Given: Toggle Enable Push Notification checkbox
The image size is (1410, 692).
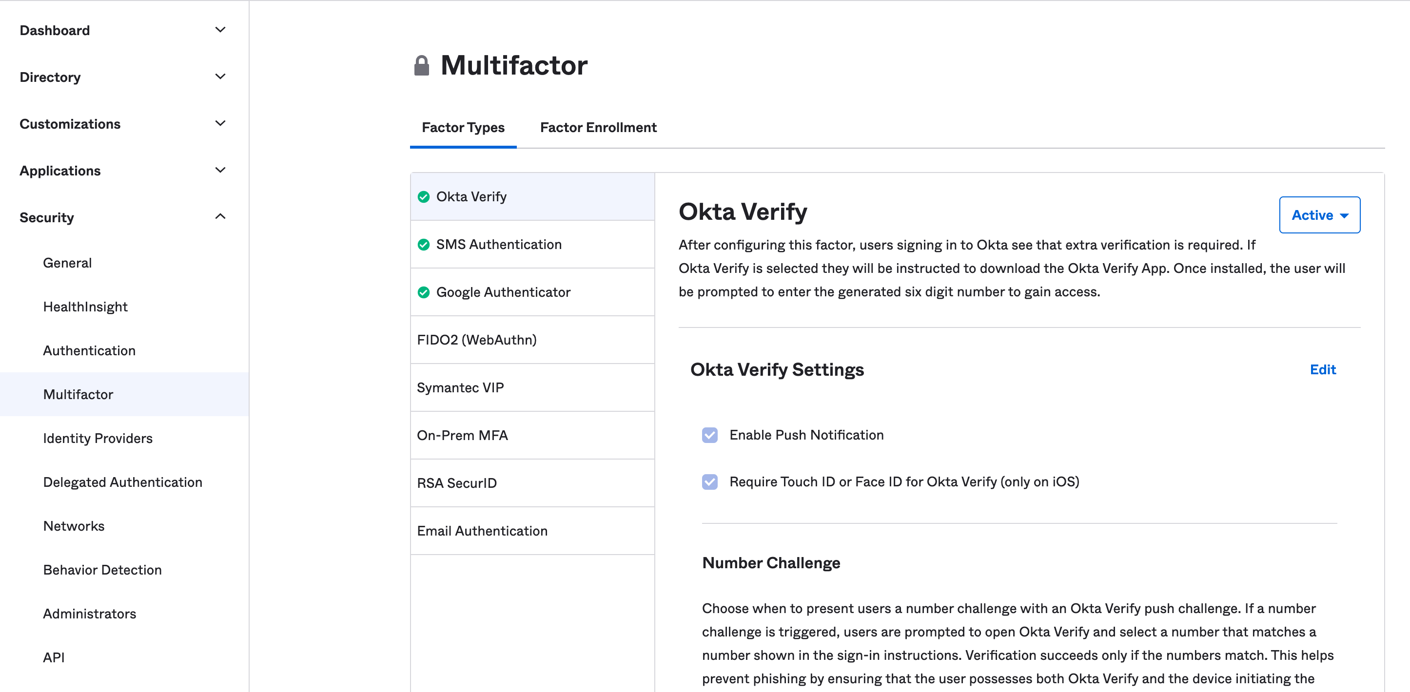Looking at the screenshot, I should [x=710, y=435].
